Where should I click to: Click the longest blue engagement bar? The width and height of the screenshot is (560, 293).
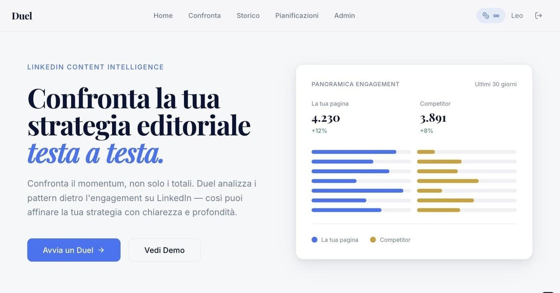click(x=357, y=190)
